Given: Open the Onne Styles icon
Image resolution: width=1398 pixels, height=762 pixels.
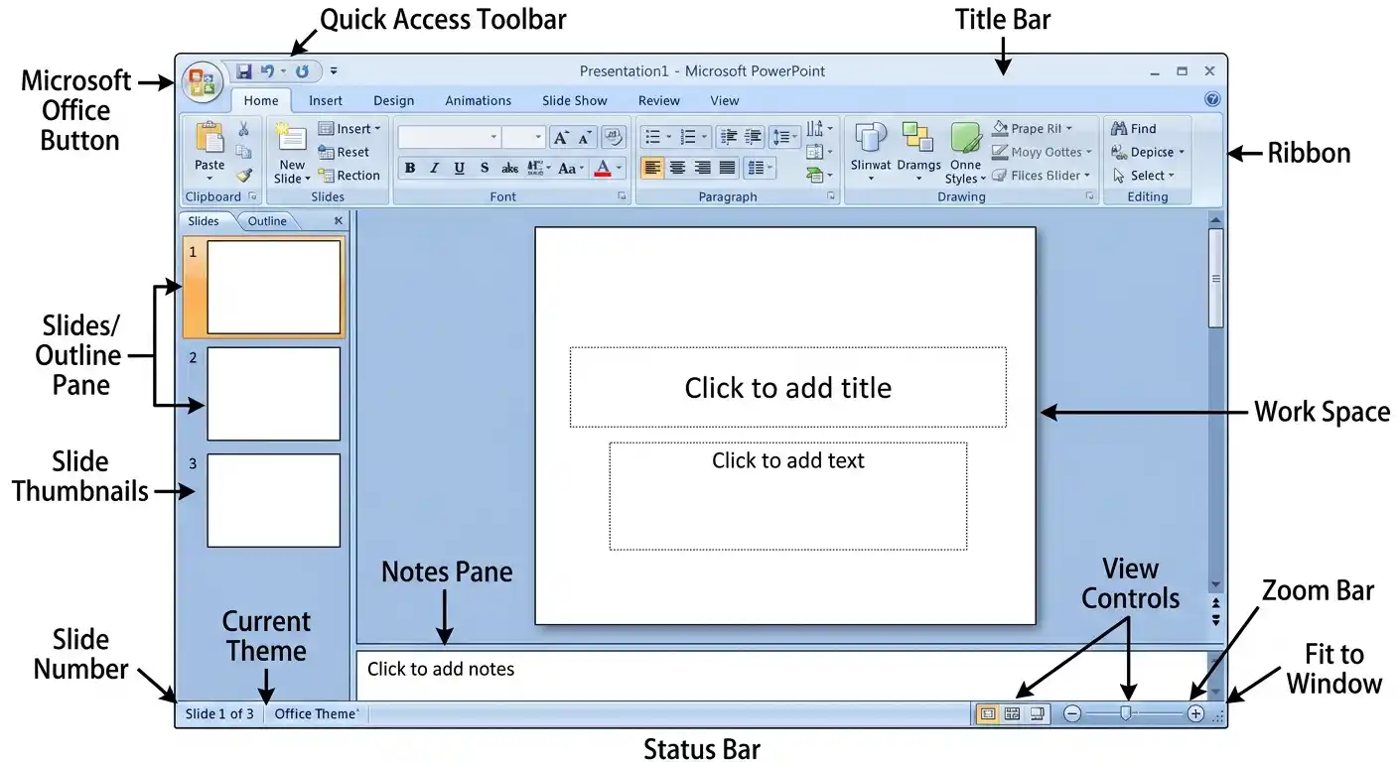Looking at the screenshot, I should tap(965, 139).
